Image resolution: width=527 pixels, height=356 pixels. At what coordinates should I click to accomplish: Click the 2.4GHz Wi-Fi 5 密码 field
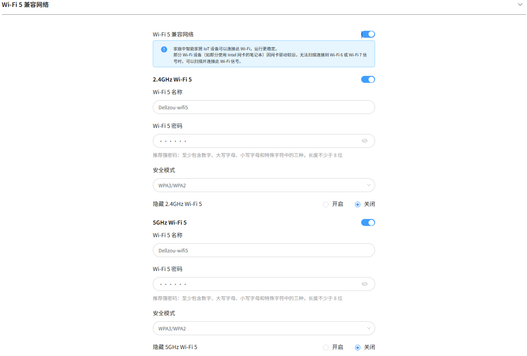point(256,141)
